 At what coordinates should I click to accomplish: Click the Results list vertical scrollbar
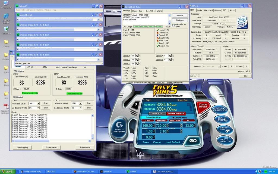point(93,127)
